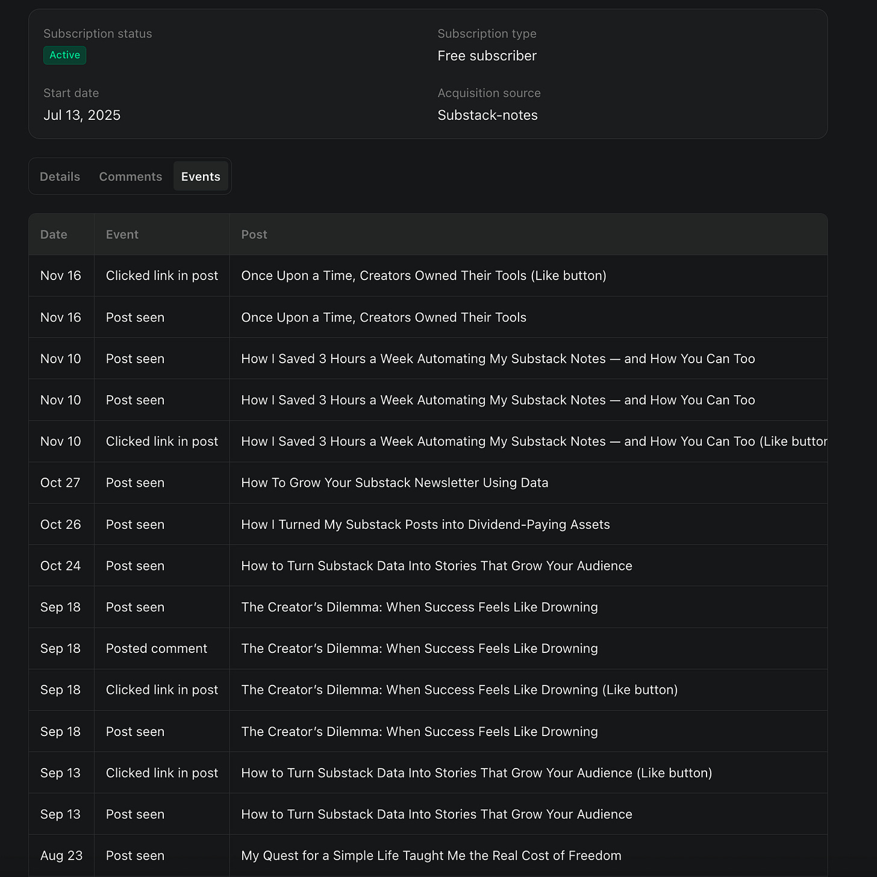The image size is (877, 877).
Task: Click the green Active status badge
Action: 64,55
